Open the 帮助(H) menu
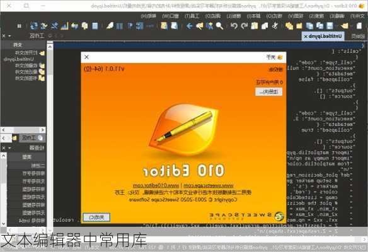The image size is (368, 252). (148, 16)
